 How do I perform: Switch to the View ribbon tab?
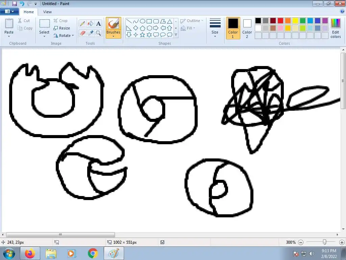[47, 12]
